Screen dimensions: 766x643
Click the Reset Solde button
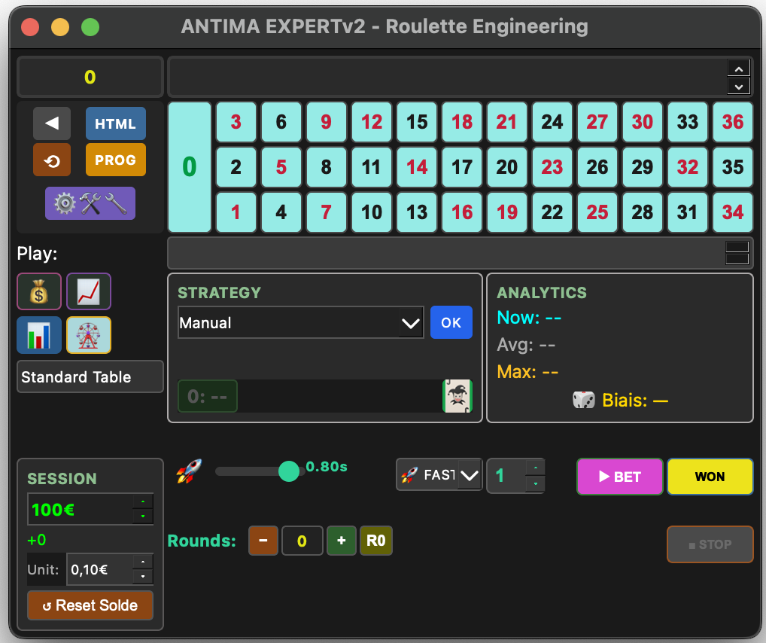click(90, 605)
